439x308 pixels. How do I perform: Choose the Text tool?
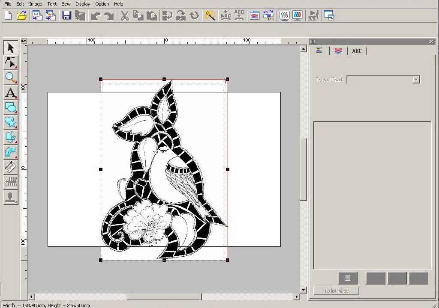10,92
